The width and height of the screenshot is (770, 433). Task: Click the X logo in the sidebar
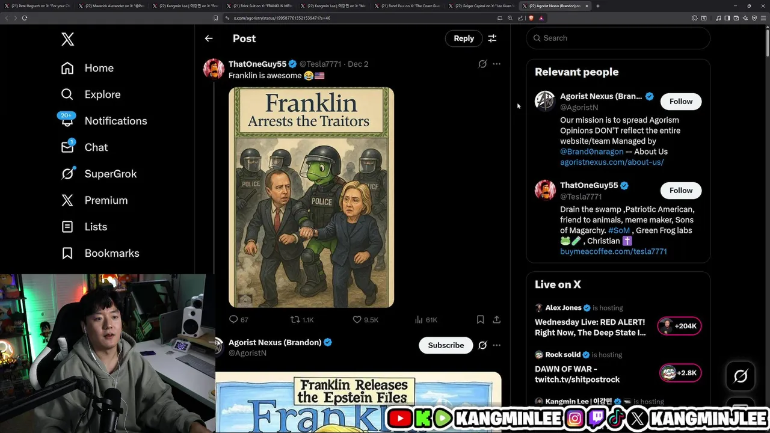(67, 40)
